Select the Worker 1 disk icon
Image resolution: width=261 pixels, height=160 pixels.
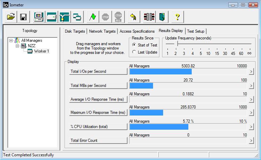click(x=30, y=51)
